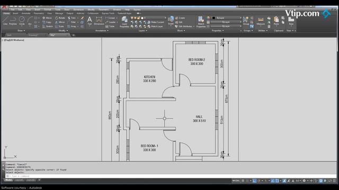Click the 'BED ROOM-2' room label
339x190 pixels.
[x=197, y=60]
